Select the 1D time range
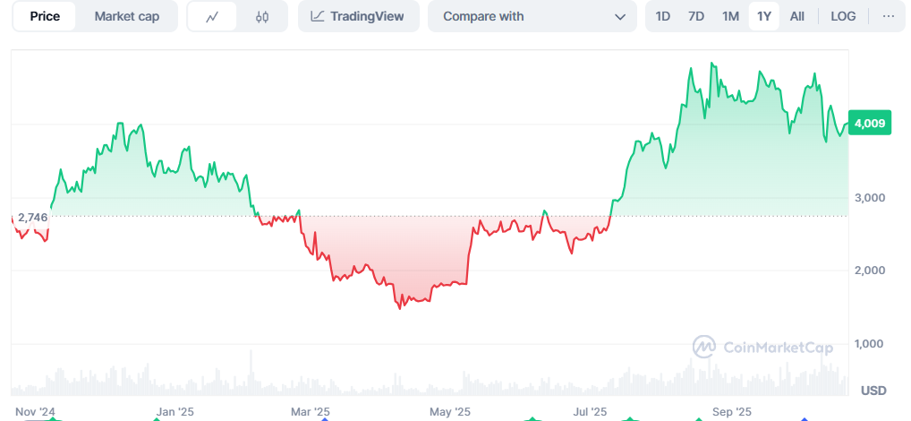The height and width of the screenshot is (421, 911). 663,16
